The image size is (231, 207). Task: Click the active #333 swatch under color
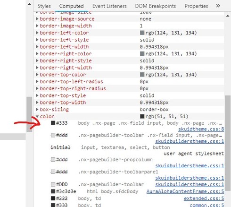53,123
